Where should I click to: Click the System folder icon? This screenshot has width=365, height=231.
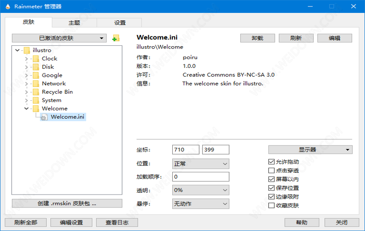[36, 100]
